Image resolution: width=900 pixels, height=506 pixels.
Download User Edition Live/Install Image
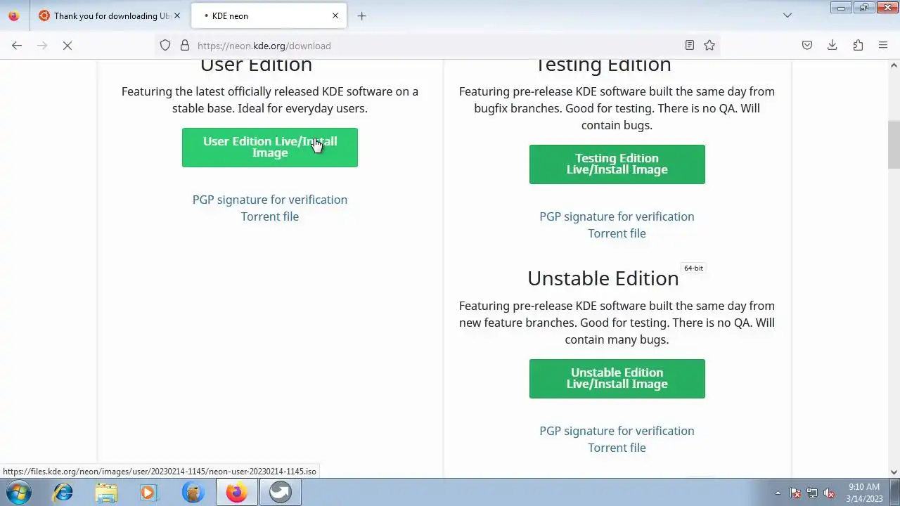(x=270, y=148)
